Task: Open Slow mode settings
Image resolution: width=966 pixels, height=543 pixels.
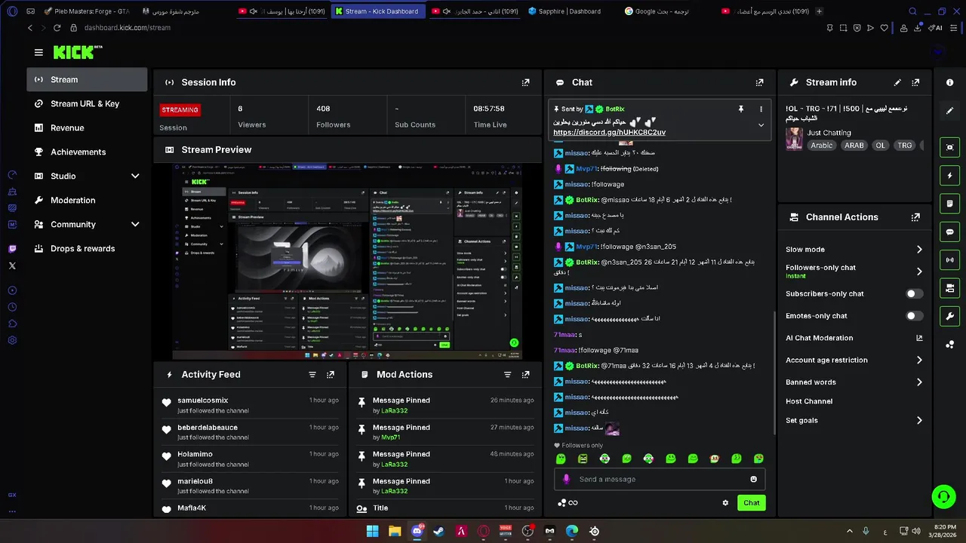Action: 854,250
